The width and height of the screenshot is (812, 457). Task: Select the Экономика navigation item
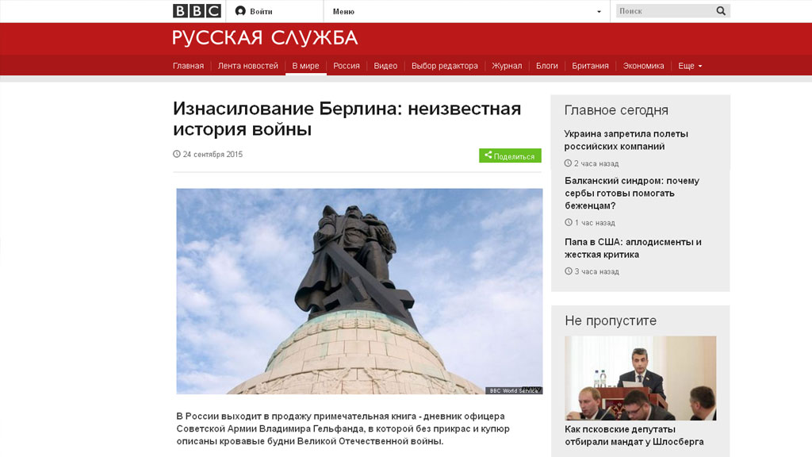click(643, 66)
